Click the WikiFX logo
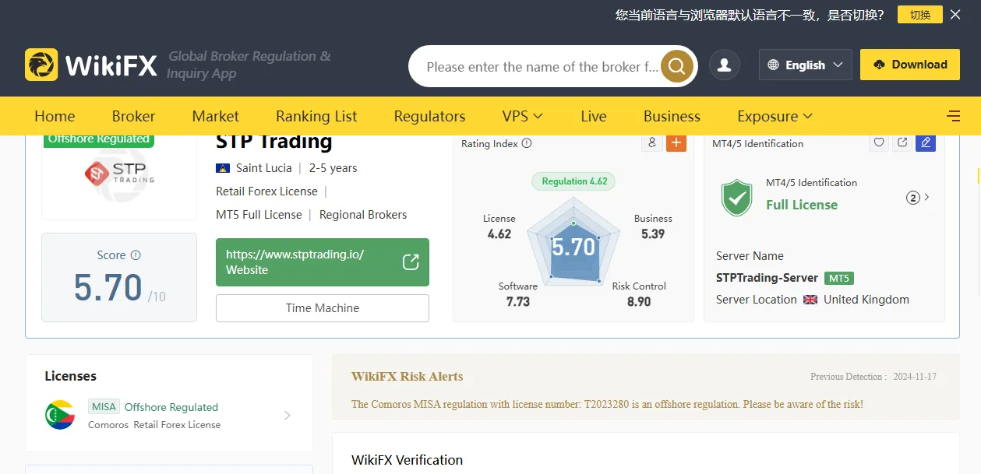This screenshot has height=474, width=981. pos(91,65)
